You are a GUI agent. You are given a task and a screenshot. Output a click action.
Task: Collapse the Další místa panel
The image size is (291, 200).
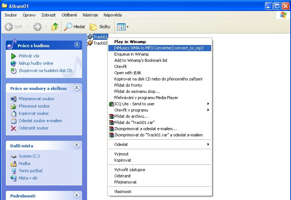tap(77, 145)
